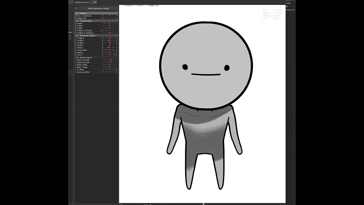The height and width of the screenshot is (205, 364).
Task: Adjust the Position Z Tracking 2 slider
Action: click(109, 33)
